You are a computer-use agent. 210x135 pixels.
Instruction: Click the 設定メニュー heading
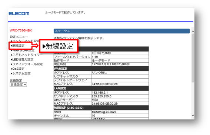tap(19, 37)
